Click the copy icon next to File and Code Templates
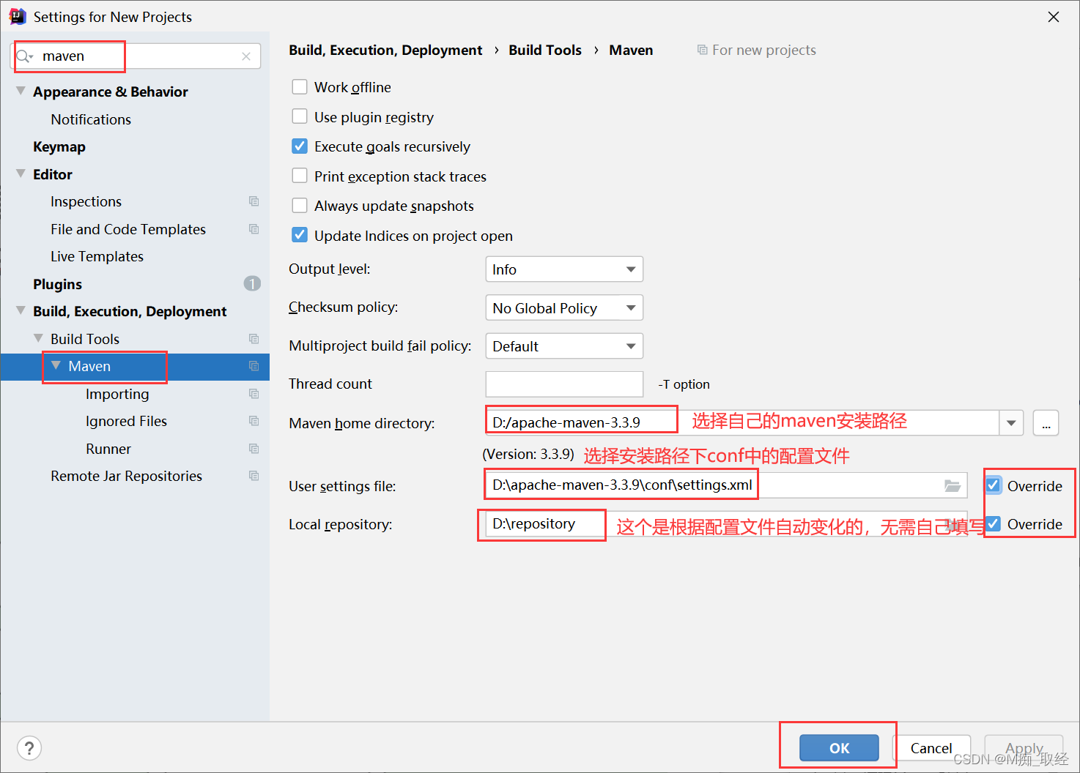Screen dimensions: 1080x773 [x=254, y=229]
